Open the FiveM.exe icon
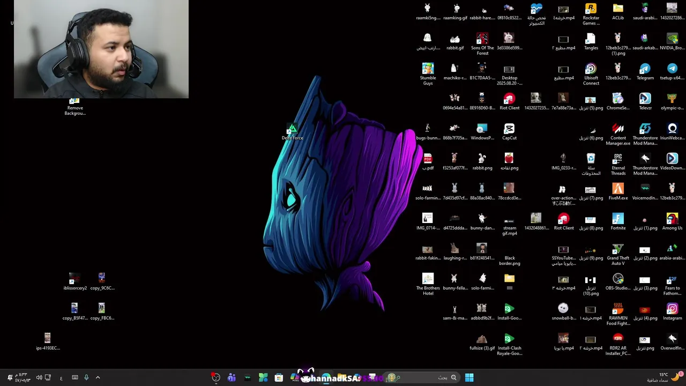Image resolution: width=686 pixels, height=386 pixels. 618,191
